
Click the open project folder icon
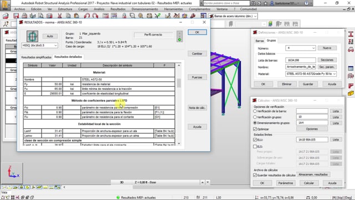pyautogui.click(x=6, y=16)
